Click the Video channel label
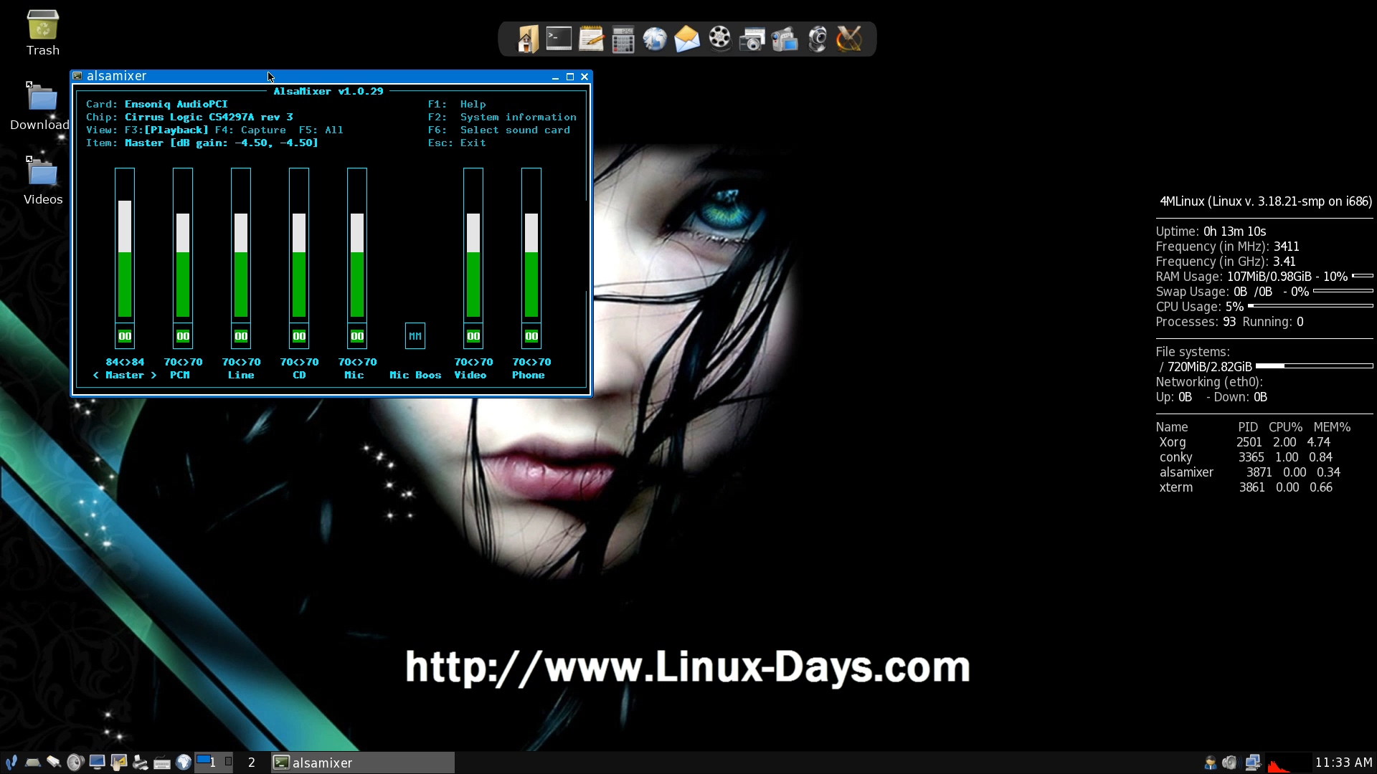Image resolution: width=1377 pixels, height=774 pixels. tap(470, 375)
